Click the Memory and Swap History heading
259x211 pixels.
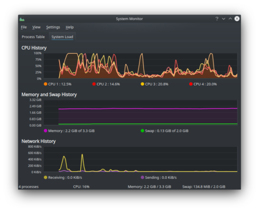(x=49, y=94)
